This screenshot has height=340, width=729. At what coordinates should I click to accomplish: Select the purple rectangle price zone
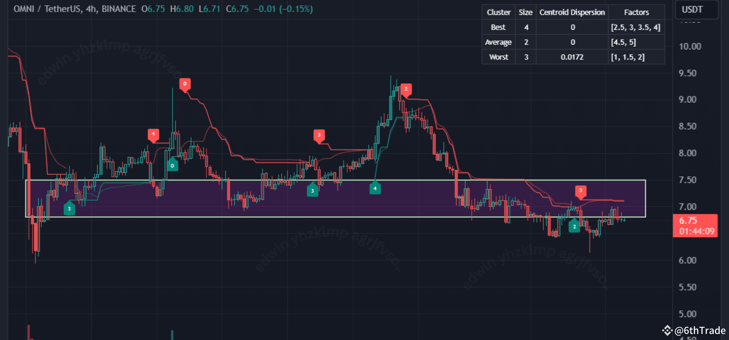pyautogui.click(x=336, y=199)
